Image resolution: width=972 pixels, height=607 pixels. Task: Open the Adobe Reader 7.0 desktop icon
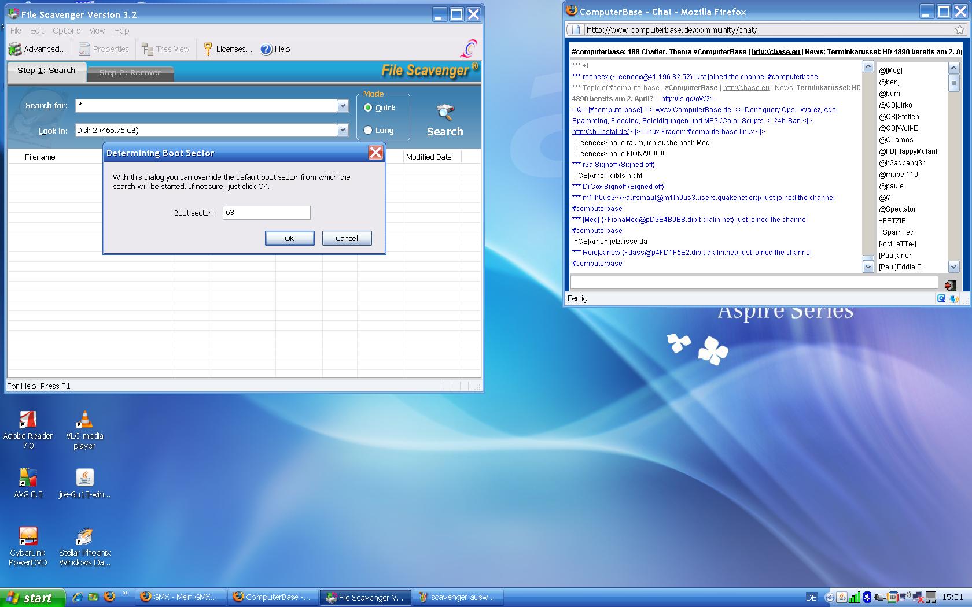click(x=28, y=430)
